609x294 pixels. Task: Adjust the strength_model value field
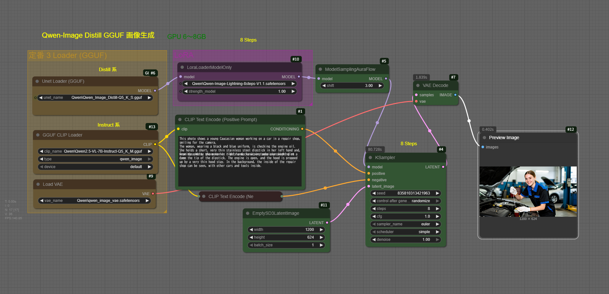(x=239, y=91)
